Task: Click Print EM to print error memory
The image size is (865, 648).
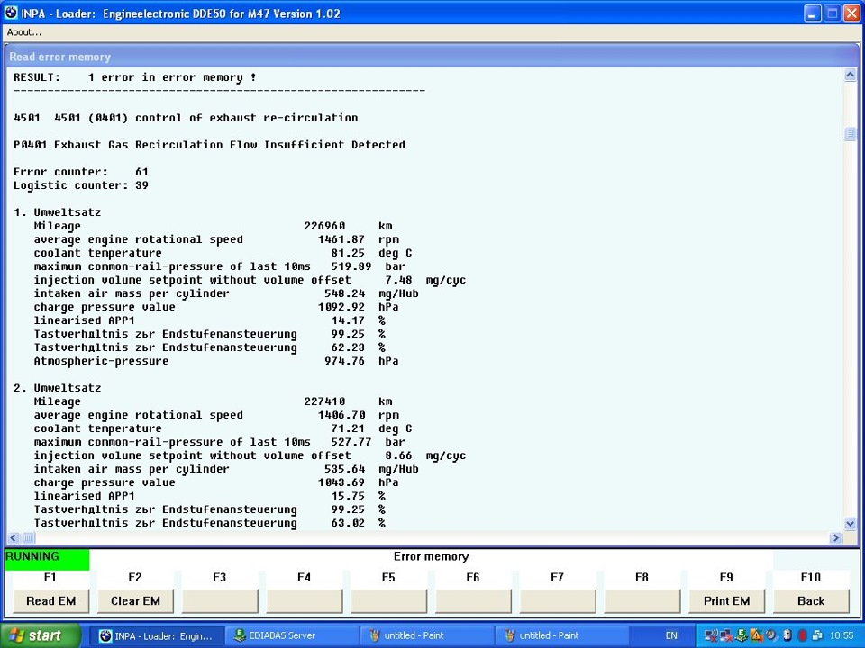Action: coord(726,601)
